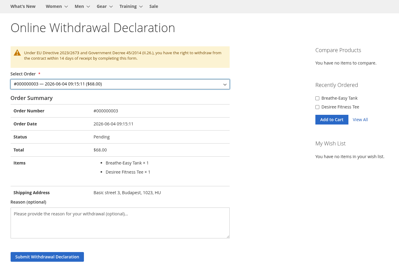Click the Select Order label
Viewport: 399px width, 269px height.
[x=23, y=74]
